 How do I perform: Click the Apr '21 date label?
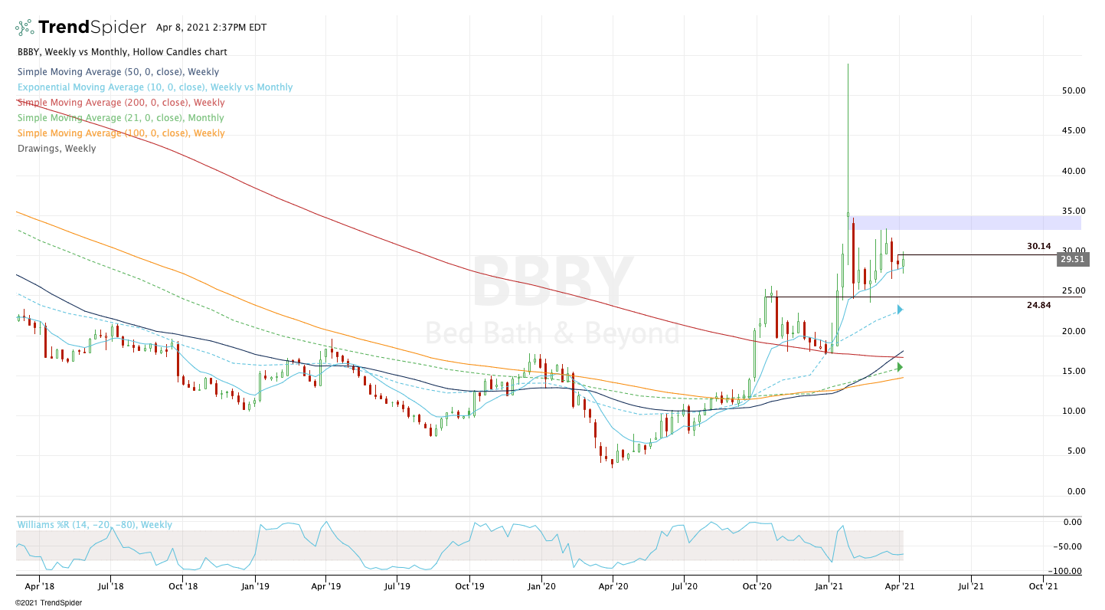[899, 586]
